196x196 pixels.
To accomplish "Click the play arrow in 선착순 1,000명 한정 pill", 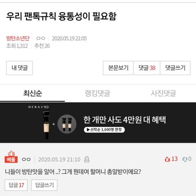I will click(x=88, y=130).
